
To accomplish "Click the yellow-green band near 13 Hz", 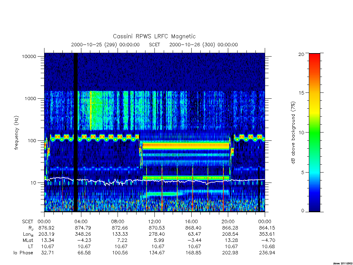I will tap(186, 178).
